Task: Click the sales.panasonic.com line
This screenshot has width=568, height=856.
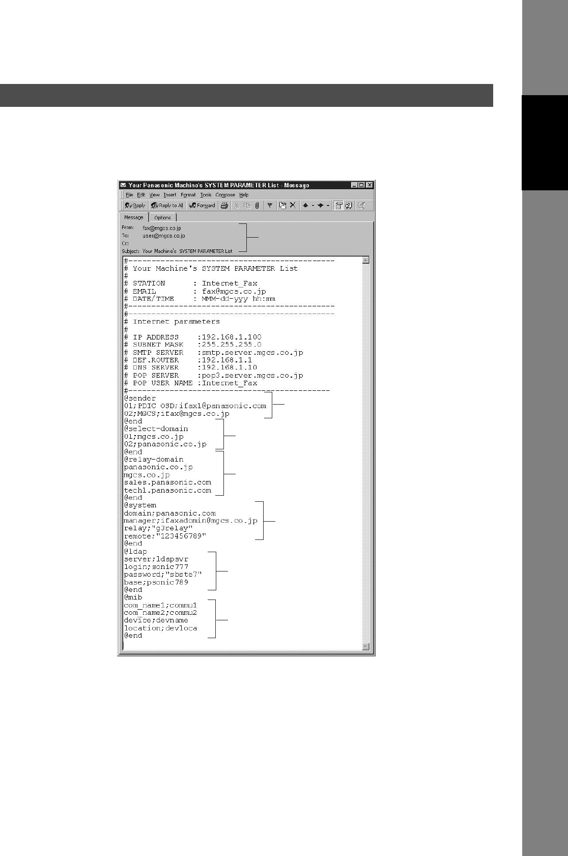Action: 168,482
